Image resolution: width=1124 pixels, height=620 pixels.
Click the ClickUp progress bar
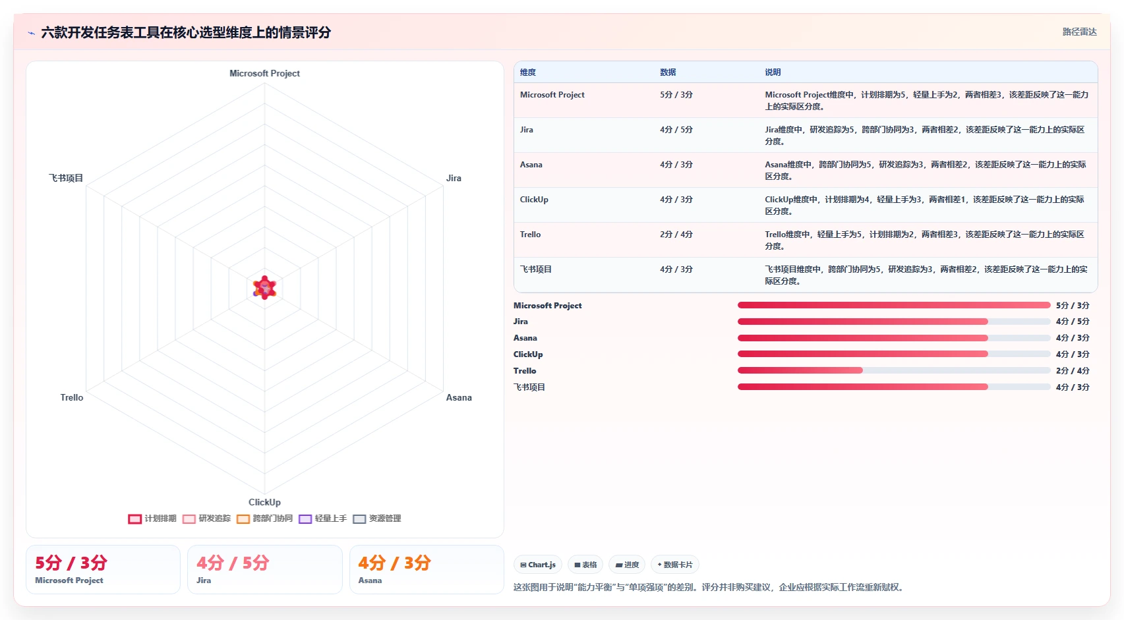coord(894,354)
